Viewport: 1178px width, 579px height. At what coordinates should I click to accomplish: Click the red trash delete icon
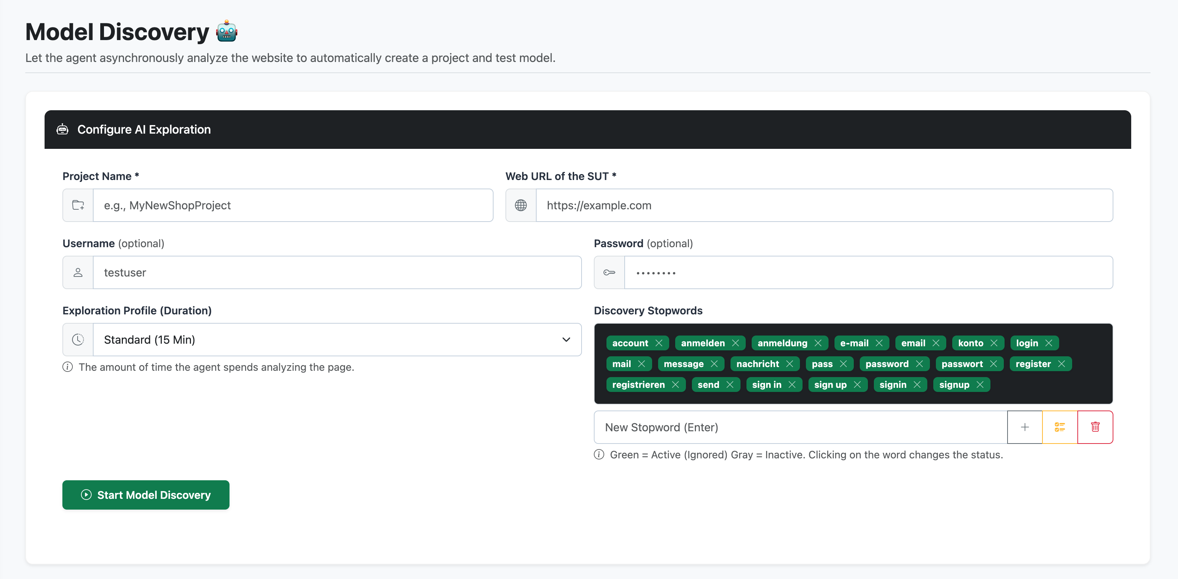[1095, 427]
